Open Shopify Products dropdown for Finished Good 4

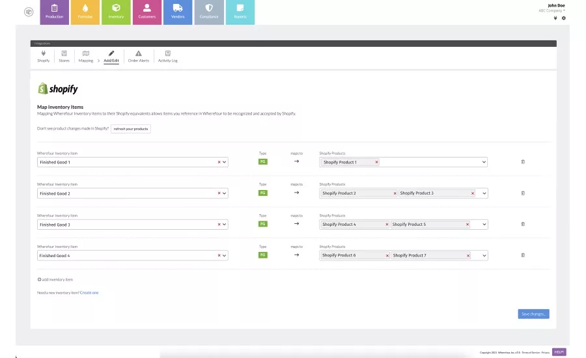484,256
